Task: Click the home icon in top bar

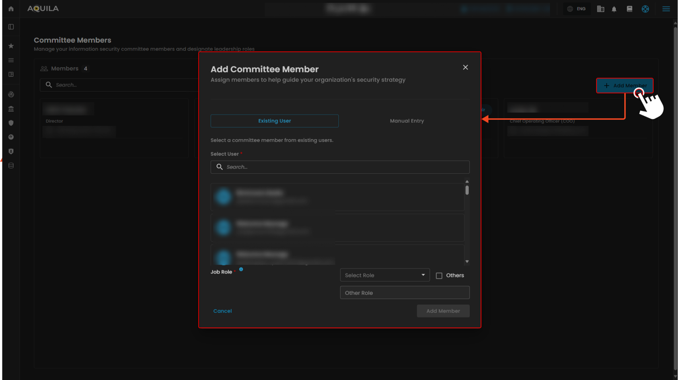Action: tap(11, 9)
